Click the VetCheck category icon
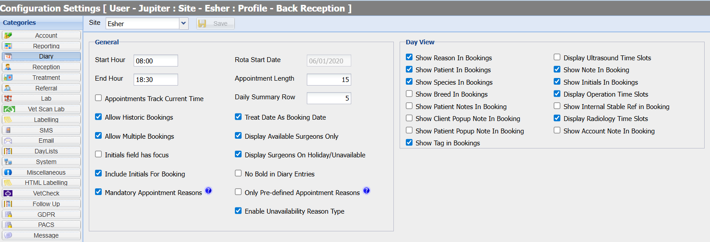Screen dimensions: 710x242 [x=8, y=193]
